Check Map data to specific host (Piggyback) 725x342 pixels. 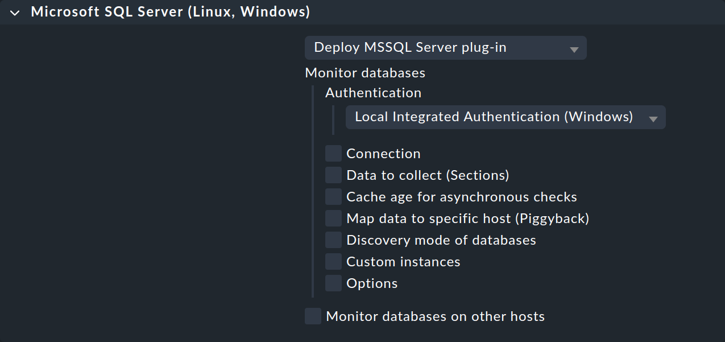click(333, 218)
